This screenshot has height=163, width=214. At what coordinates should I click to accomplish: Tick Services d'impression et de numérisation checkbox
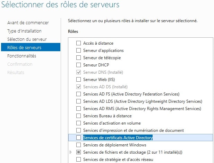pyautogui.click(x=78, y=130)
